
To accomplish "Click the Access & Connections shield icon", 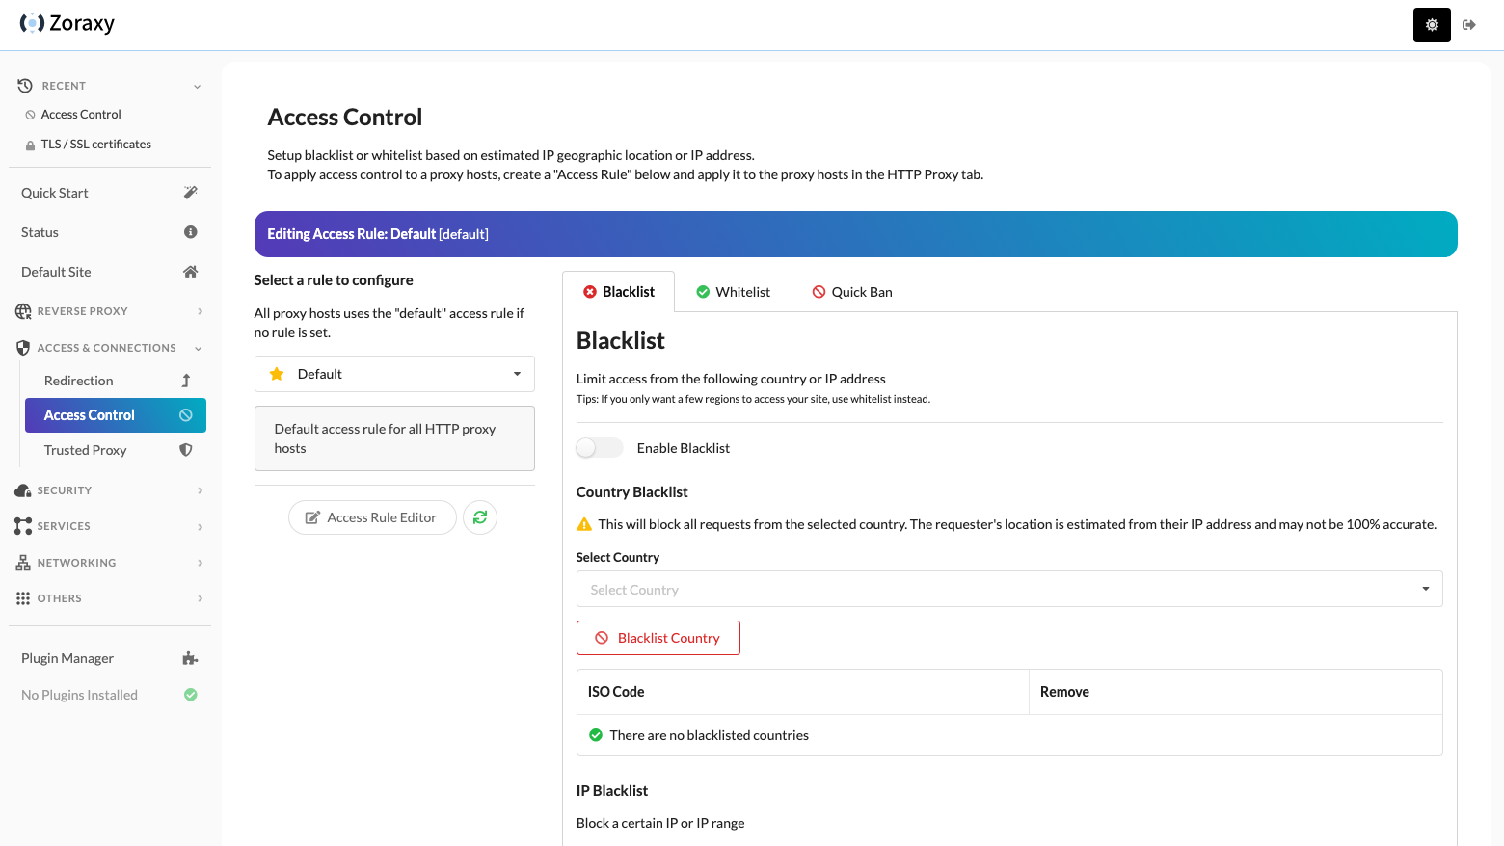I will [x=23, y=348].
